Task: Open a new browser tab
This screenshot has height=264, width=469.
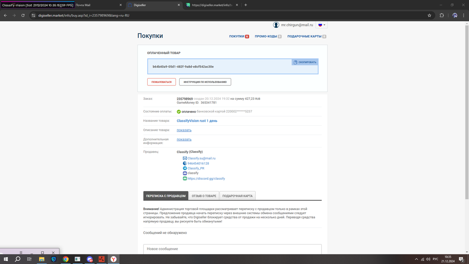Action: [245, 5]
